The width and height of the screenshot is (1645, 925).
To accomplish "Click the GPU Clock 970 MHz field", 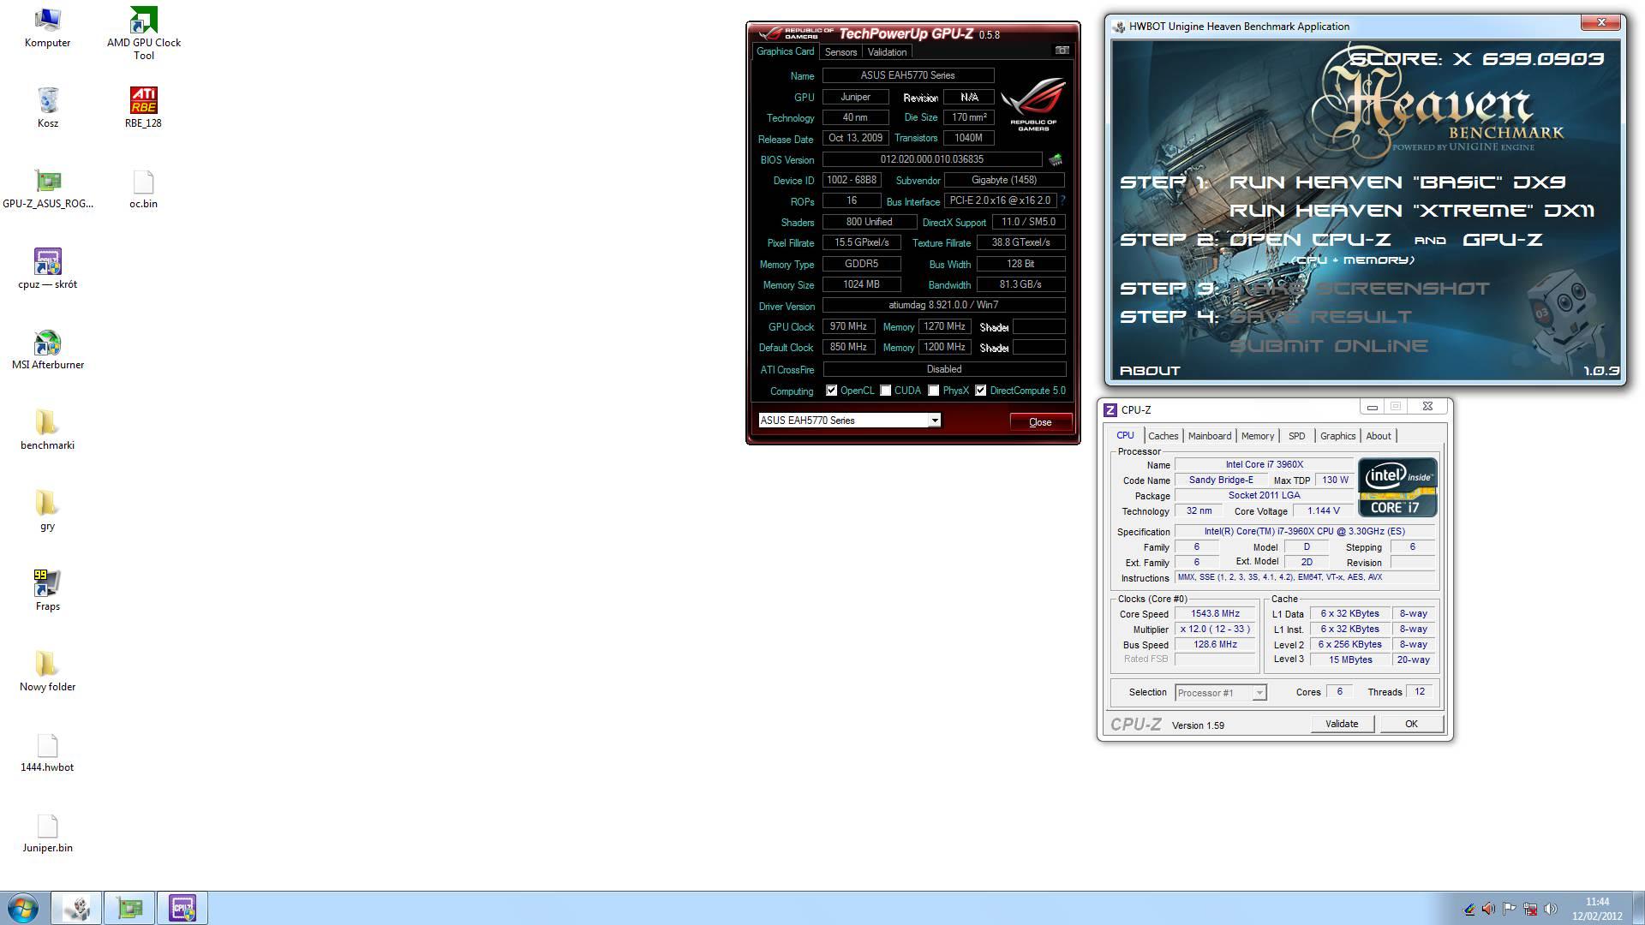I will 848,326.
